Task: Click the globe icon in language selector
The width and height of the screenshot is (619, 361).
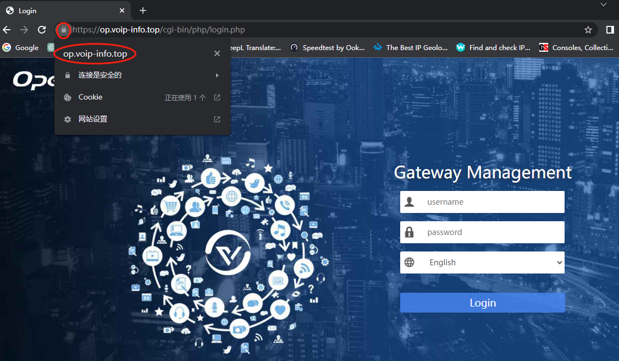Action: tap(410, 262)
